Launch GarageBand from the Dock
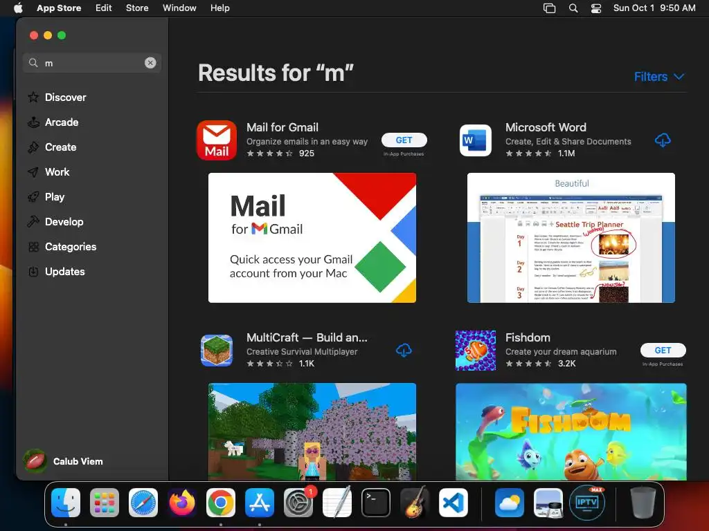Viewport: 709px width, 531px height. (x=415, y=503)
